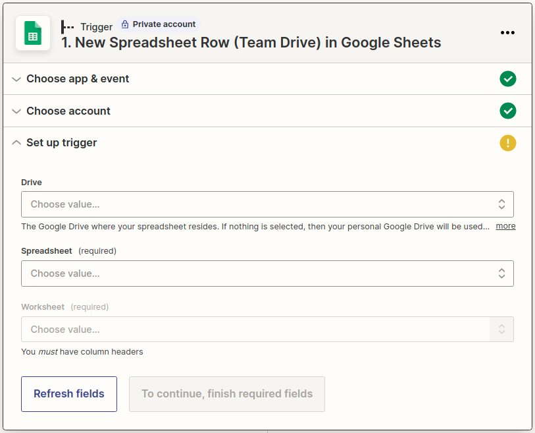Viewport: 535px width, 433px height.
Task: Click the Google Sheets app icon
Action: tap(33, 33)
